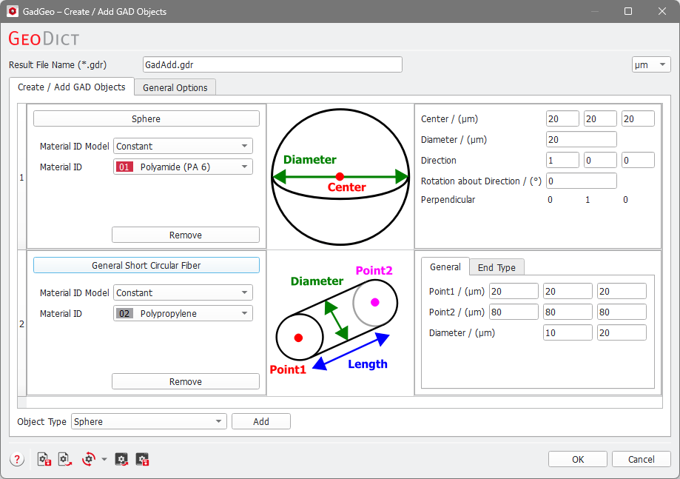Click the red question mark help icon
The width and height of the screenshot is (680, 479).
17,460
